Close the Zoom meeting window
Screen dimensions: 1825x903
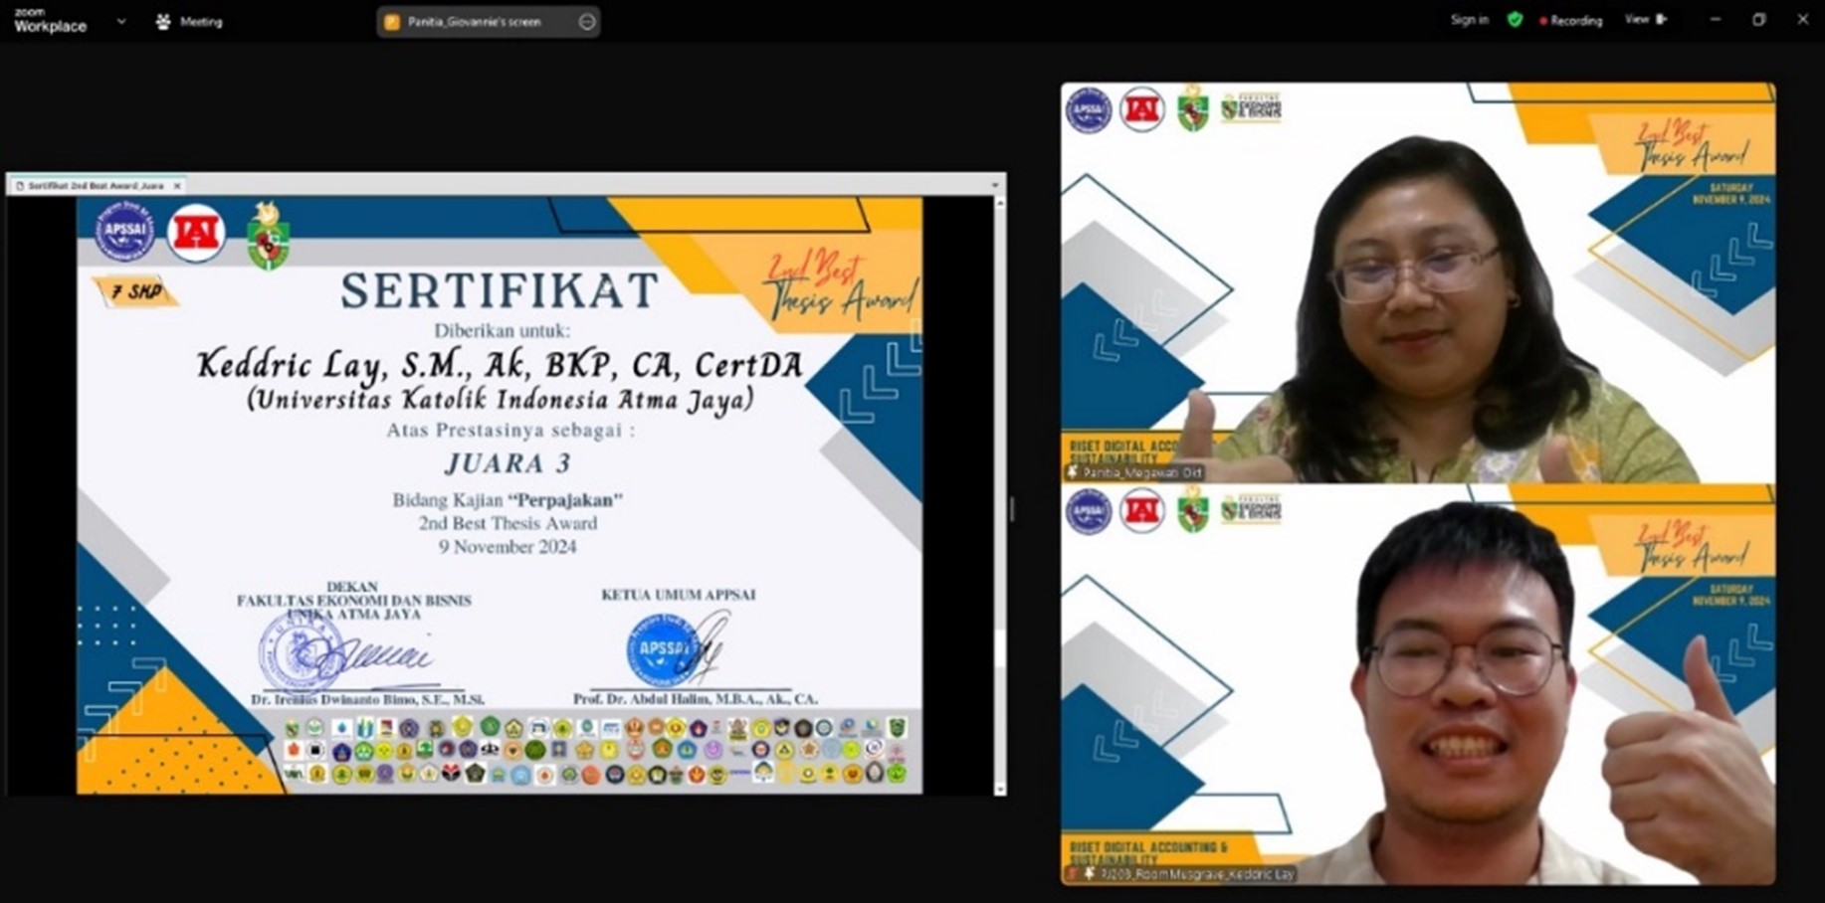[1802, 20]
